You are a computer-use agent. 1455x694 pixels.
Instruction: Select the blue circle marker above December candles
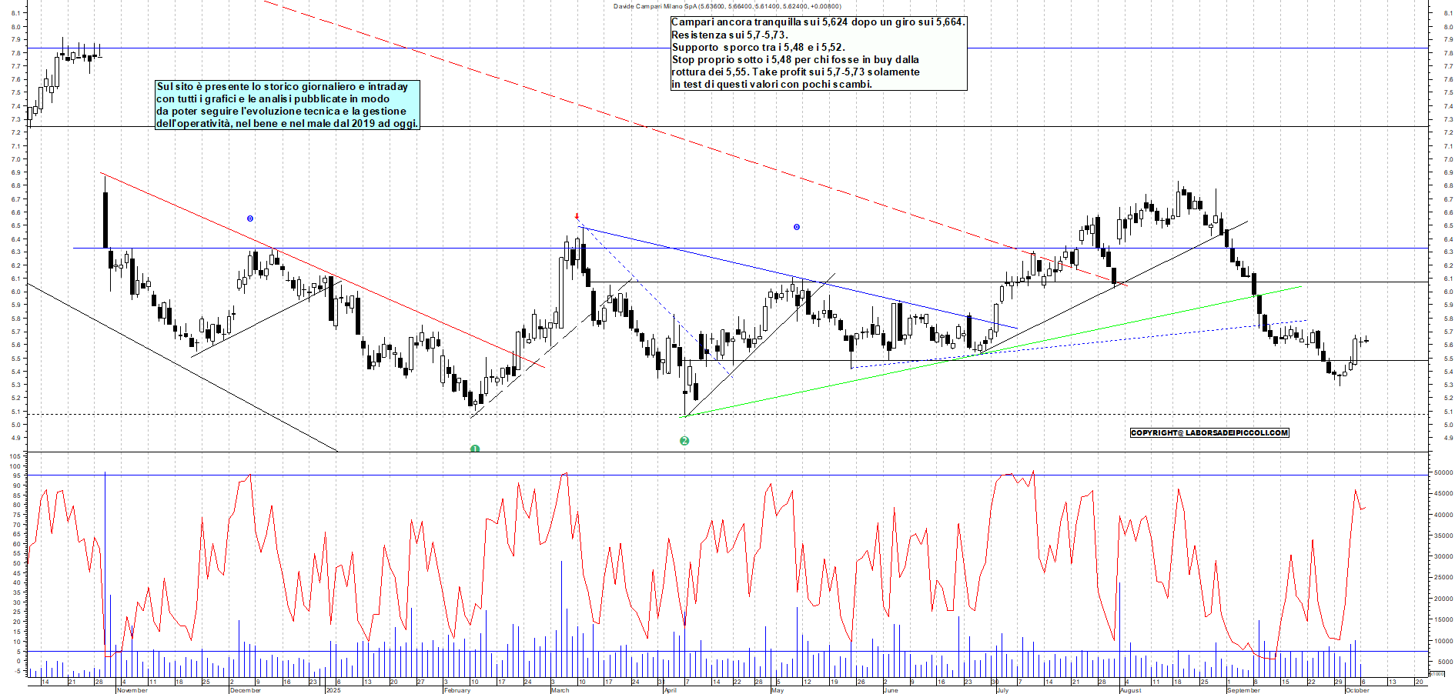point(250,219)
